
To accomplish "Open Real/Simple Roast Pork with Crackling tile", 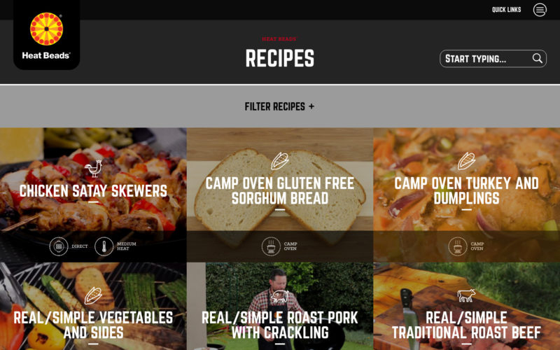I will 279,325.
